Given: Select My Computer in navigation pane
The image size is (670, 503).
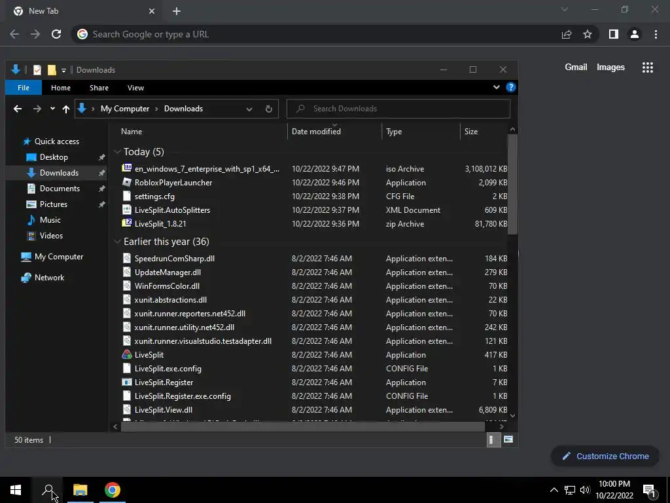Looking at the screenshot, I should [x=59, y=257].
